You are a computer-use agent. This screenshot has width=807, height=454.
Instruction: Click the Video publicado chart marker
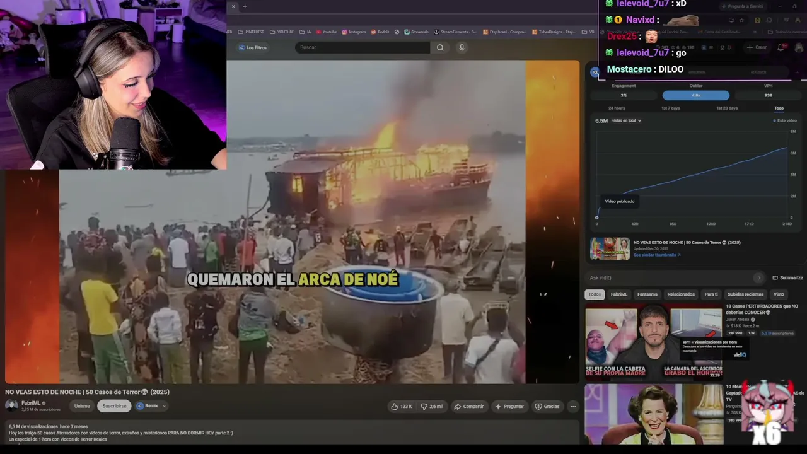coord(597,218)
